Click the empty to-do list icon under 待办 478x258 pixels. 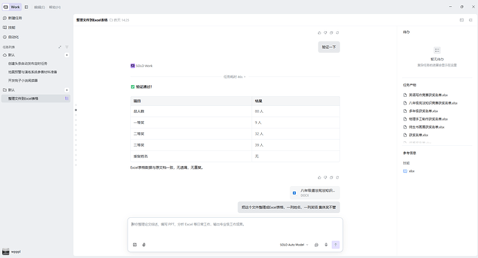pyautogui.click(x=437, y=50)
